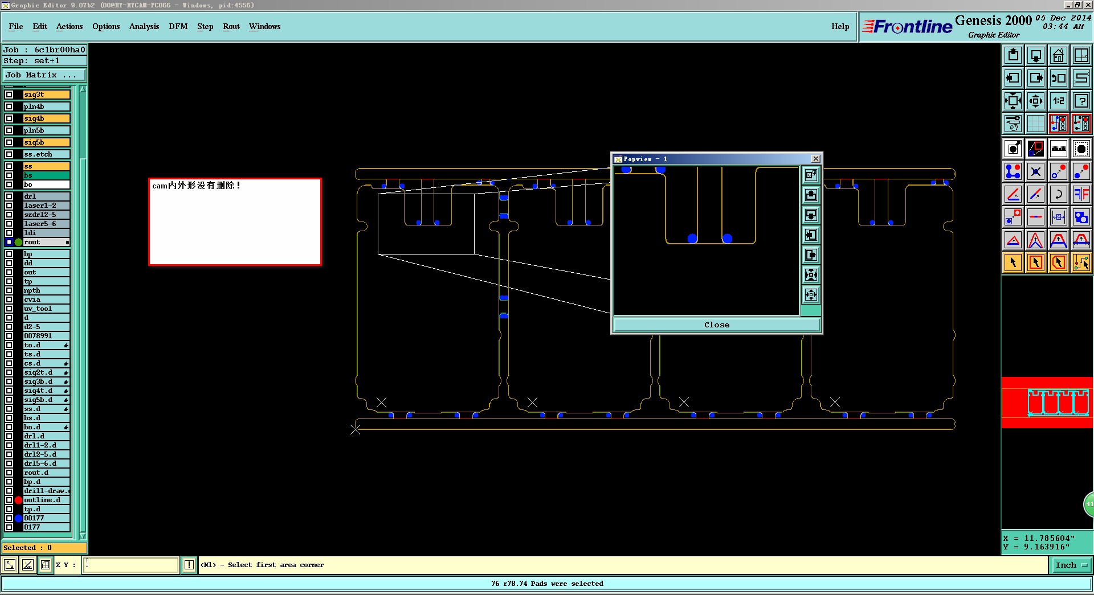Click the single arrow select pointer icon
The height and width of the screenshot is (595, 1094).
click(x=1013, y=262)
